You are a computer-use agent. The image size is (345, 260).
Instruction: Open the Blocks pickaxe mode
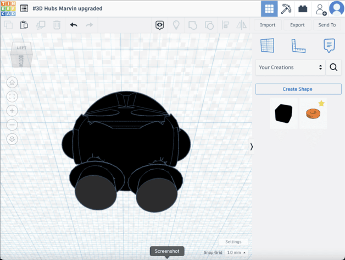click(286, 9)
